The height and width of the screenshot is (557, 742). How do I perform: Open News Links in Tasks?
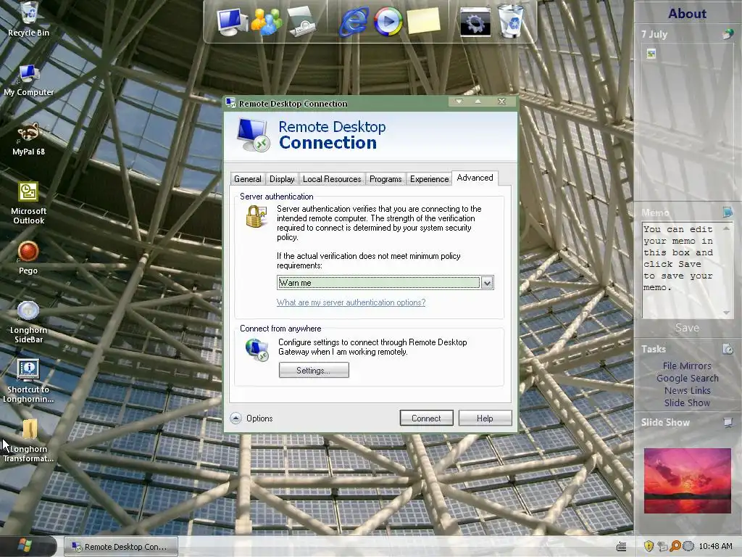(687, 390)
